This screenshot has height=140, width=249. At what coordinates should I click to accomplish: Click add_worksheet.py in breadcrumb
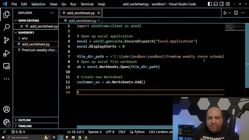82,21
